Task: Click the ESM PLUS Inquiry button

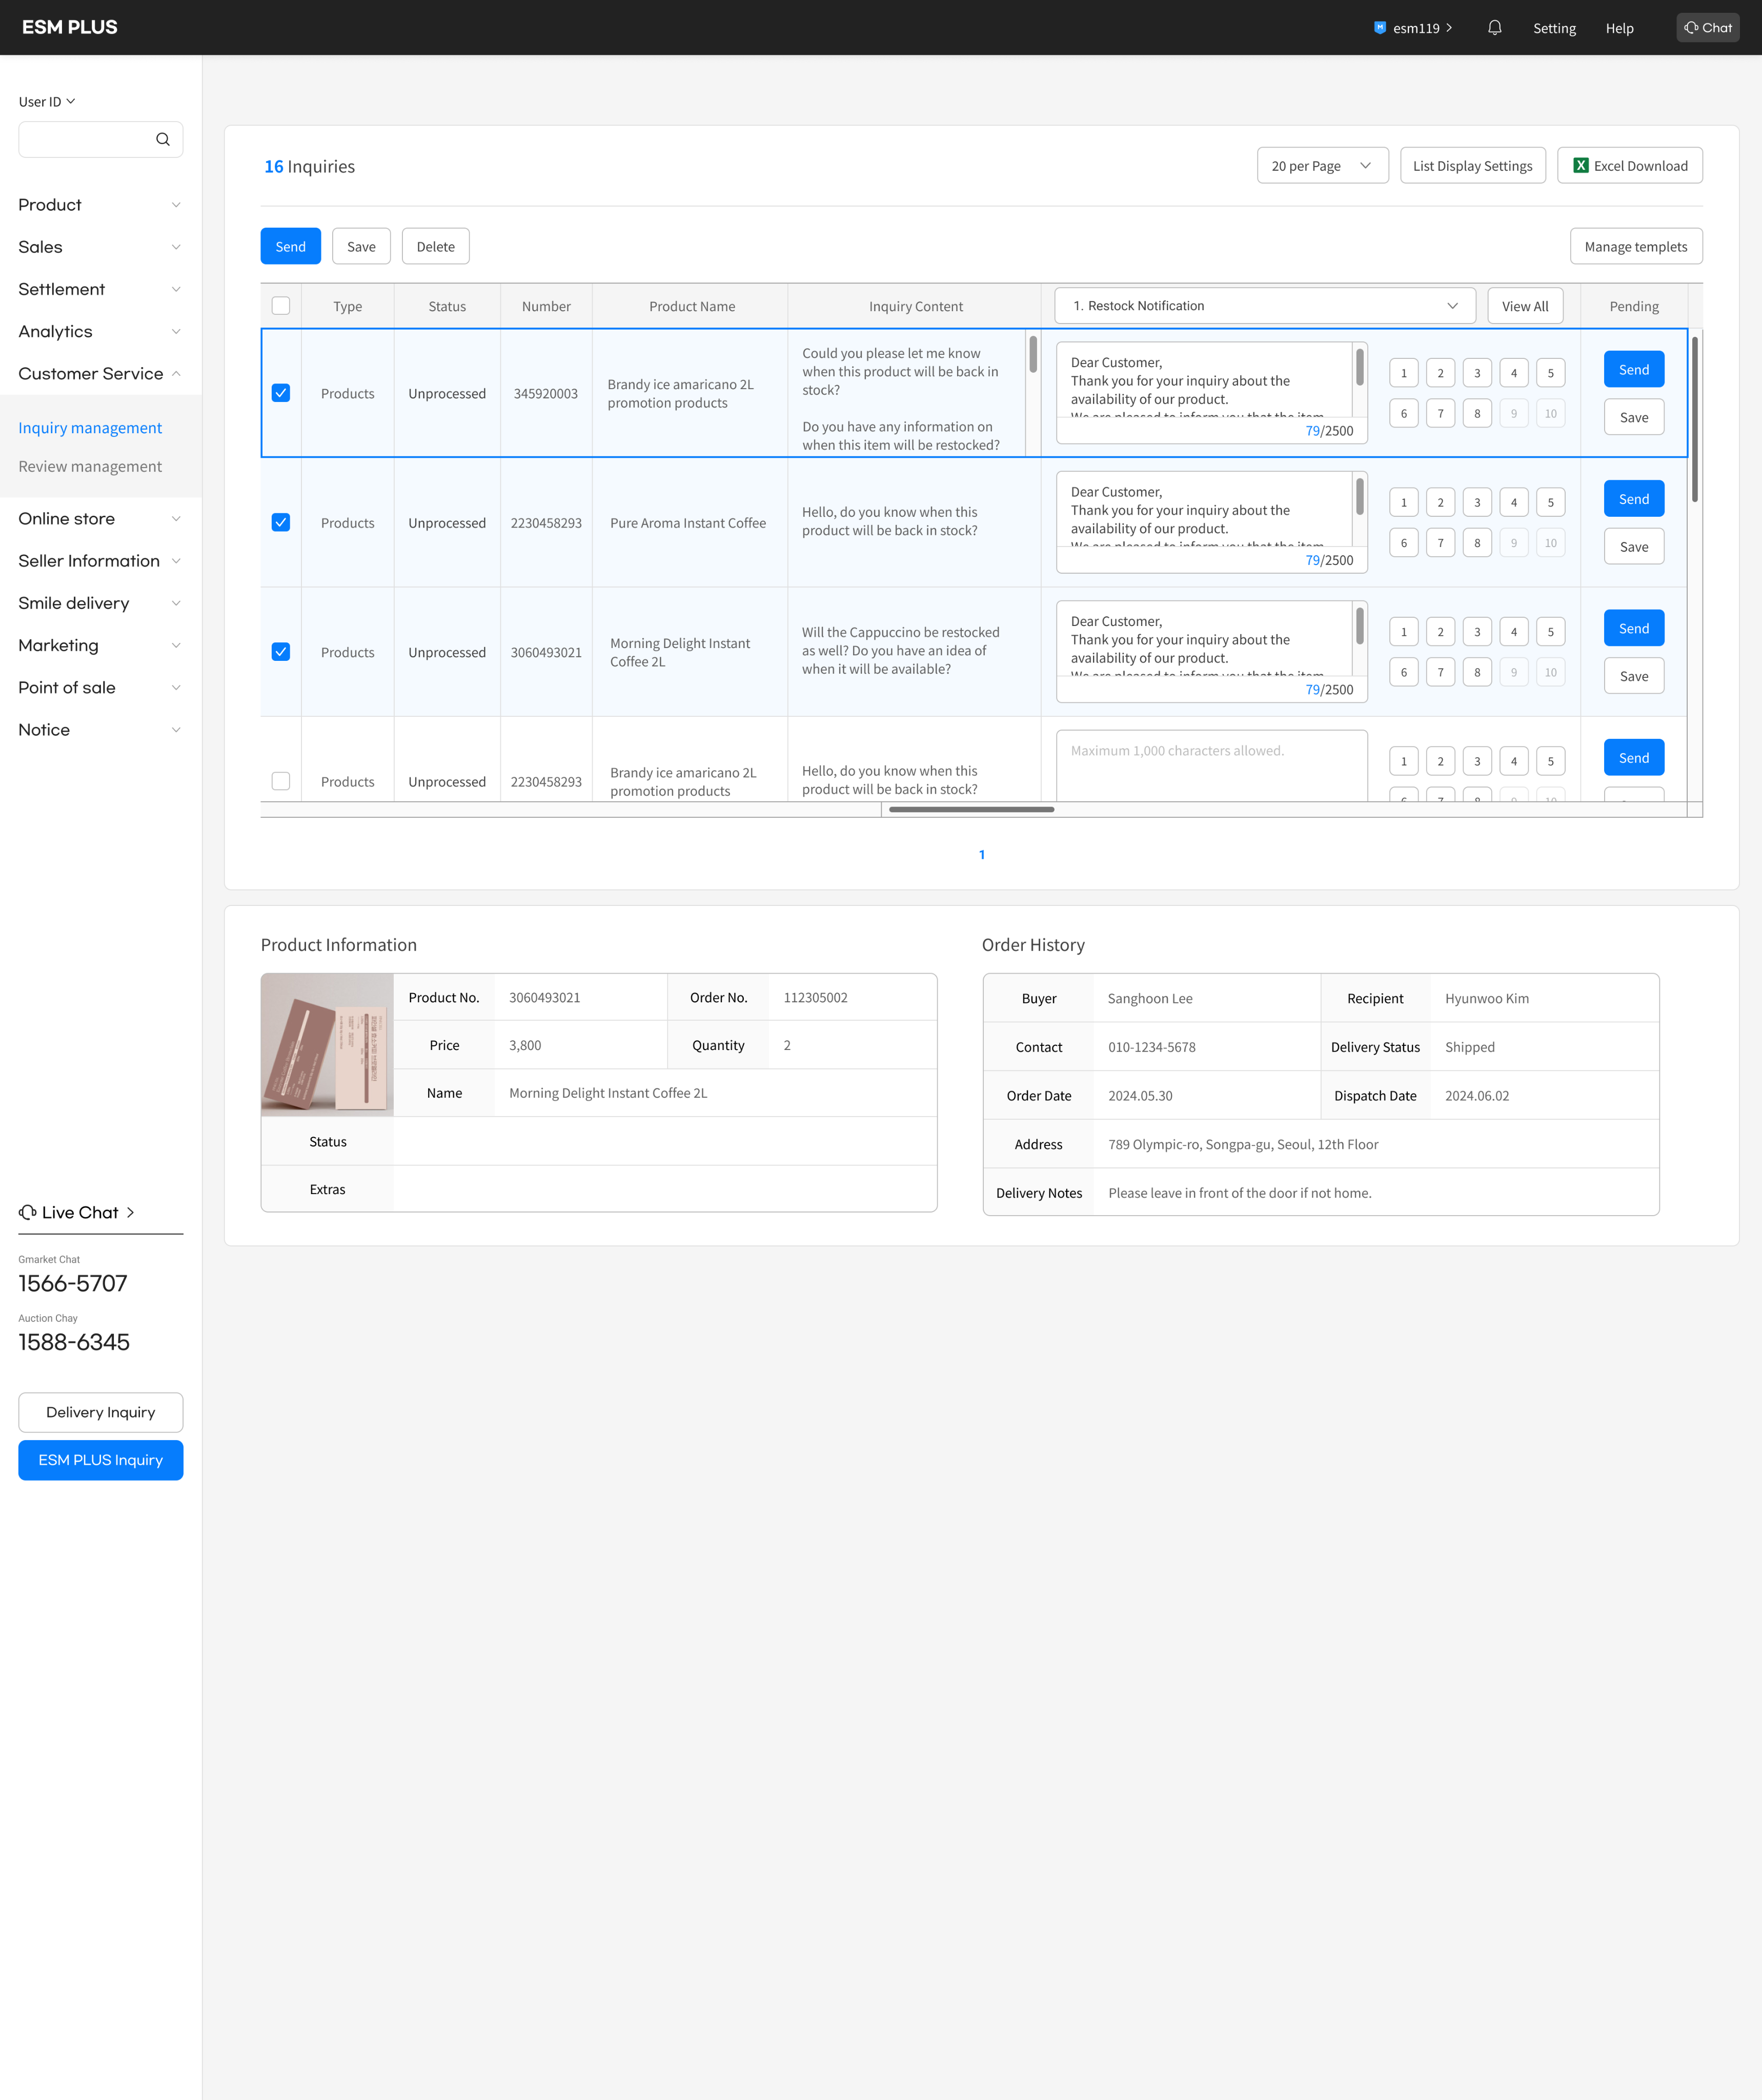Action: [x=101, y=1460]
